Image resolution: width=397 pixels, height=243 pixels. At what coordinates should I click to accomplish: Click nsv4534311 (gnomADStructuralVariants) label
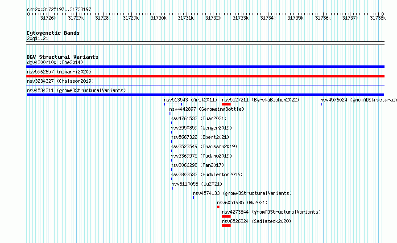76,90
